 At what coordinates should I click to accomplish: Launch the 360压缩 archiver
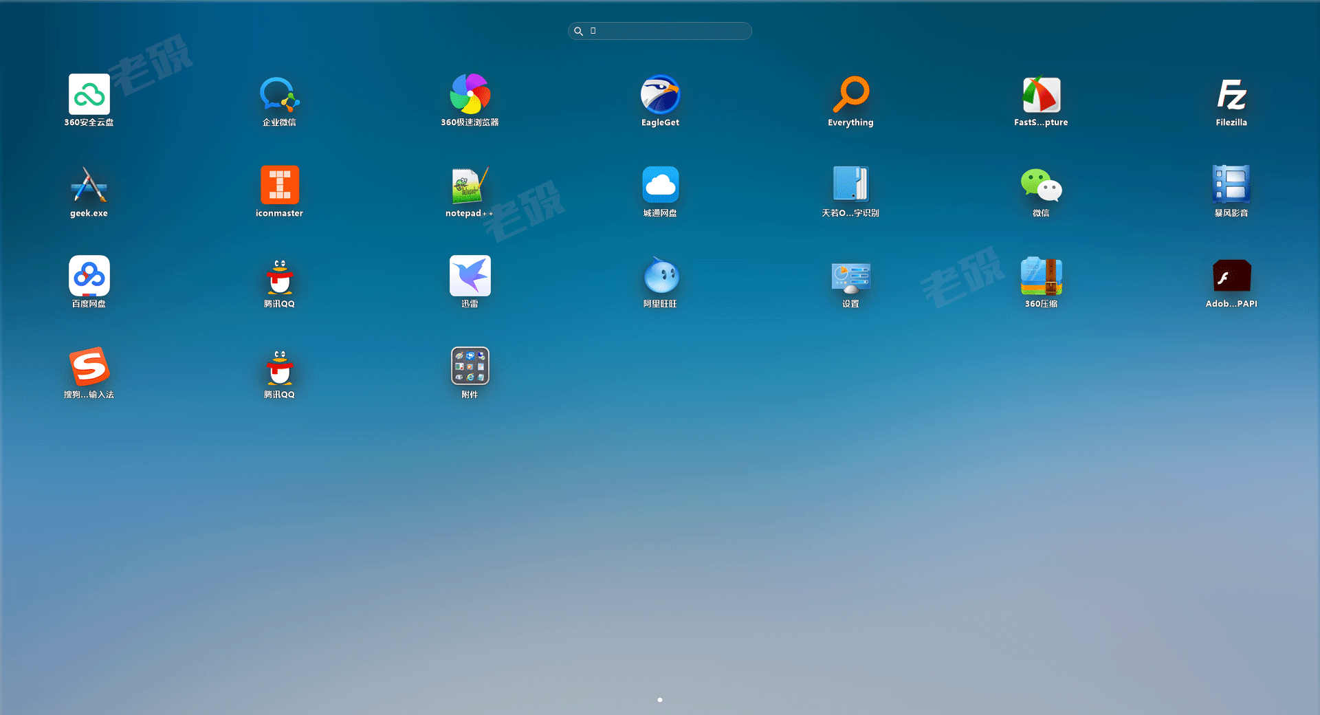point(1041,276)
